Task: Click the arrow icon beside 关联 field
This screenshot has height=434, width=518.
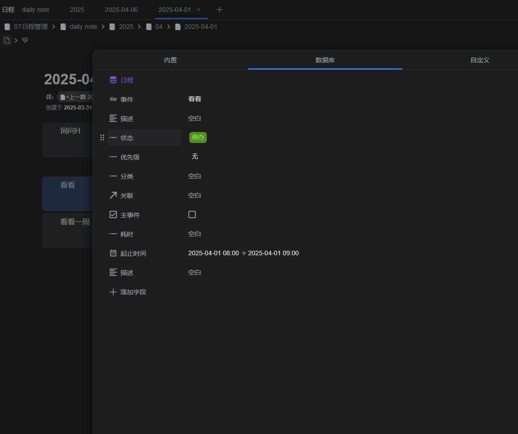Action: point(113,196)
